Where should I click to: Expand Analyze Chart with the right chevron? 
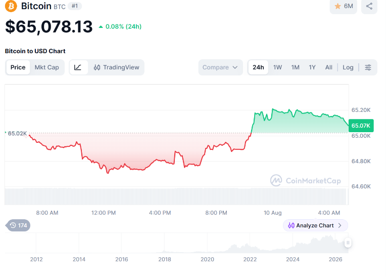tap(340, 225)
